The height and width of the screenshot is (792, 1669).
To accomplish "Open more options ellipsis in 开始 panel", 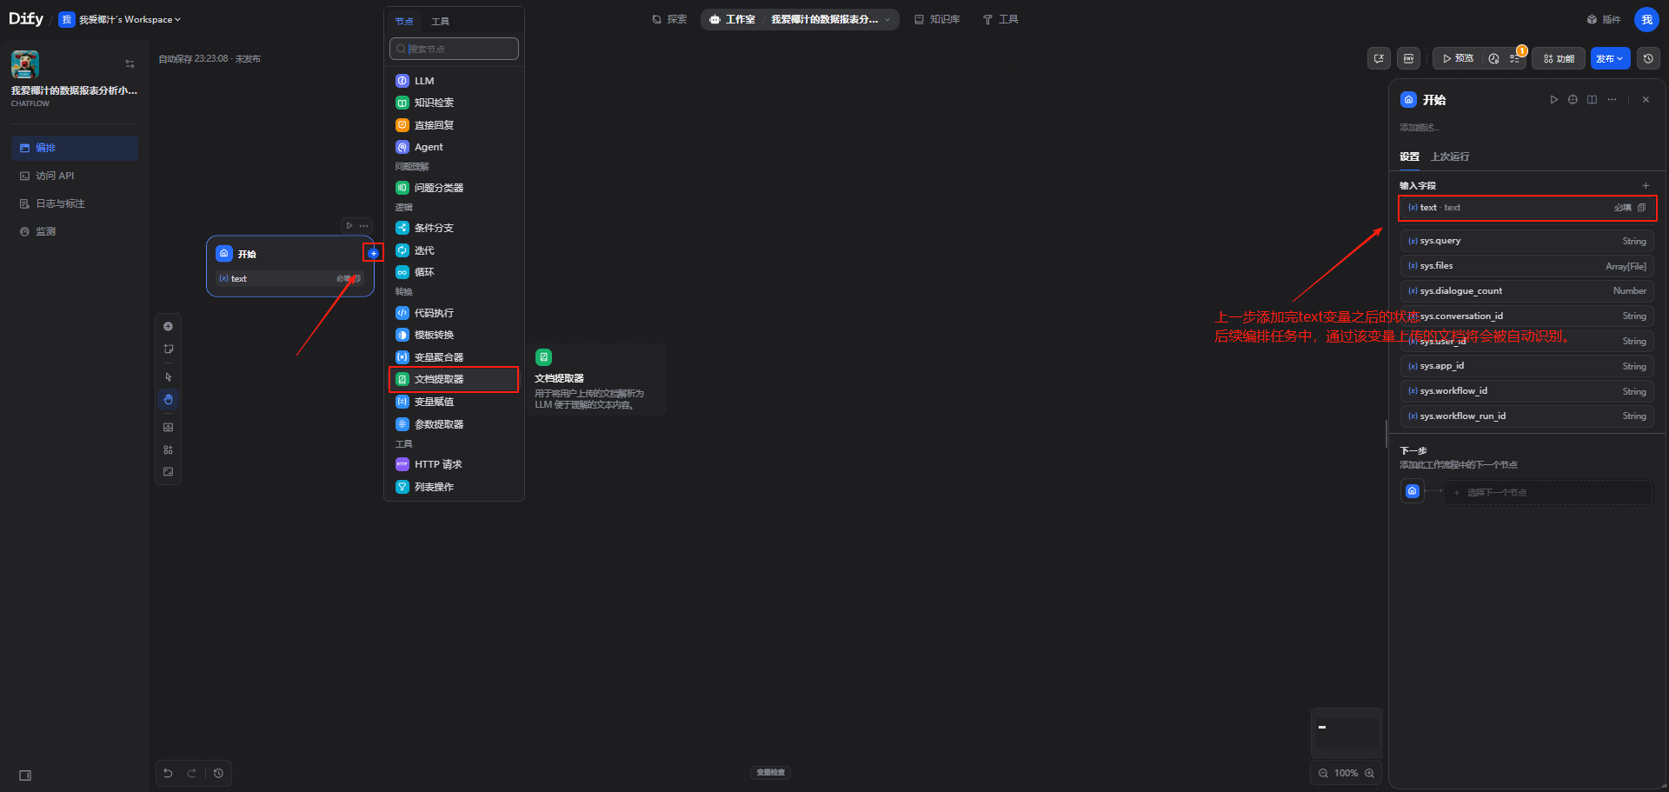I will pos(1612,100).
